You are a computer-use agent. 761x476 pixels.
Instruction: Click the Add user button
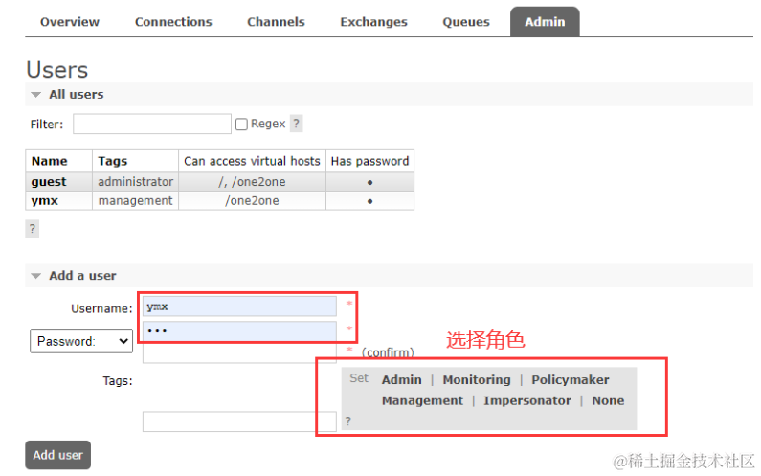pyautogui.click(x=57, y=455)
